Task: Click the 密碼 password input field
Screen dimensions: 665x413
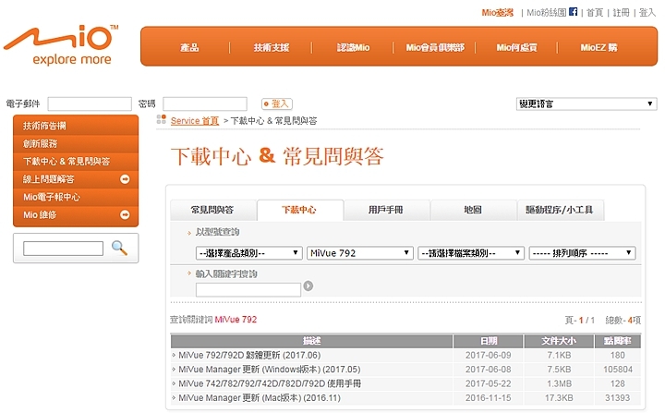Action: (x=205, y=103)
